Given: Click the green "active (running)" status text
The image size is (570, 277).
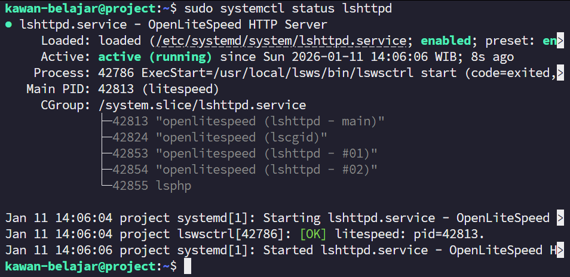Looking at the screenshot, I should pyautogui.click(x=155, y=57).
